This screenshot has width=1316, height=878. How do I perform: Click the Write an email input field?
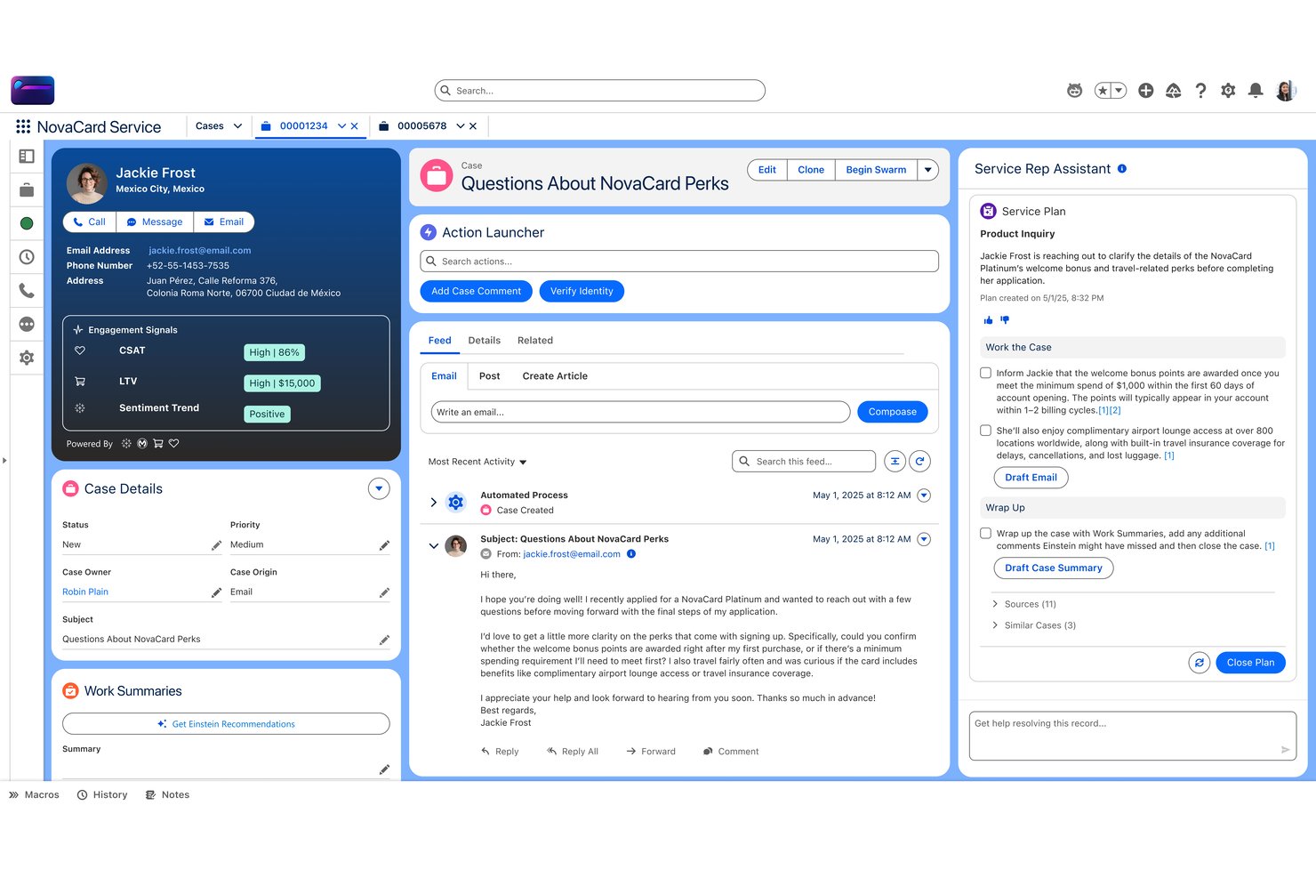tap(640, 412)
